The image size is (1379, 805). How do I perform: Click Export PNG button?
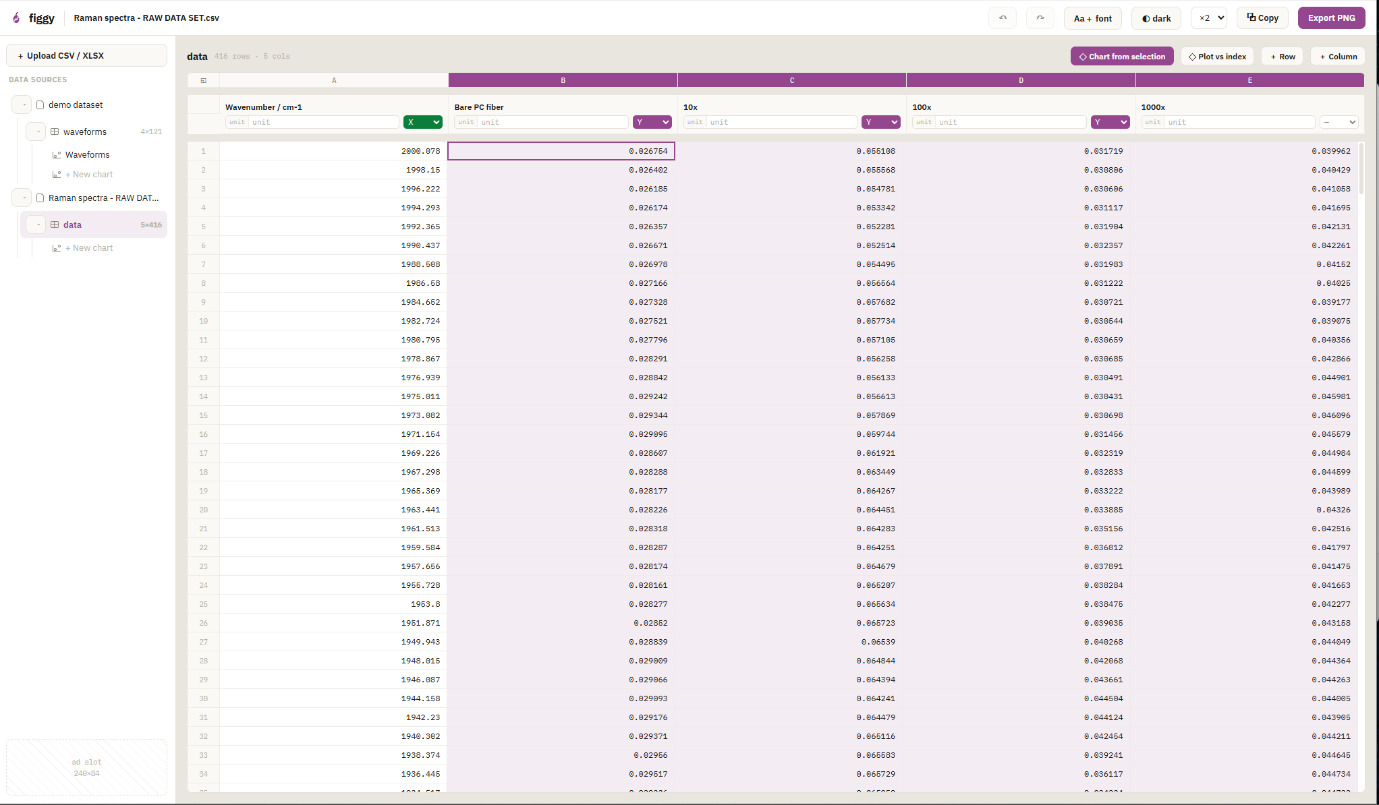pos(1331,18)
